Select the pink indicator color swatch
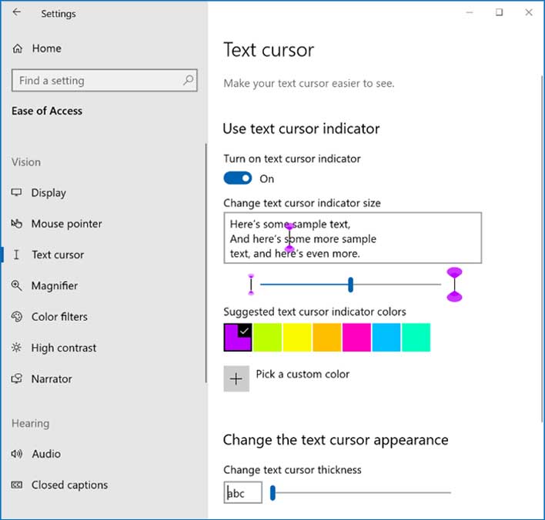Image resolution: width=545 pixels, height=520 pixels. [356, 337]
